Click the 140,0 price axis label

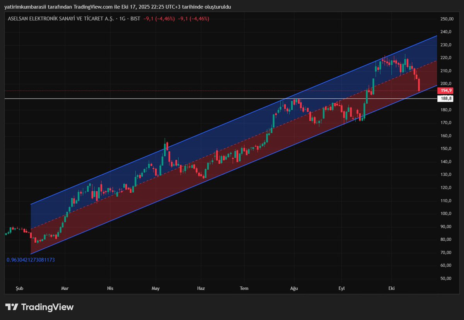point(445,162)
